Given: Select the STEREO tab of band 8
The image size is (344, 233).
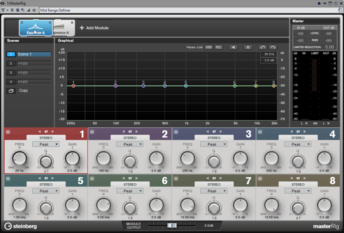Looking at the screenshot, I should (x=298, y=184).
